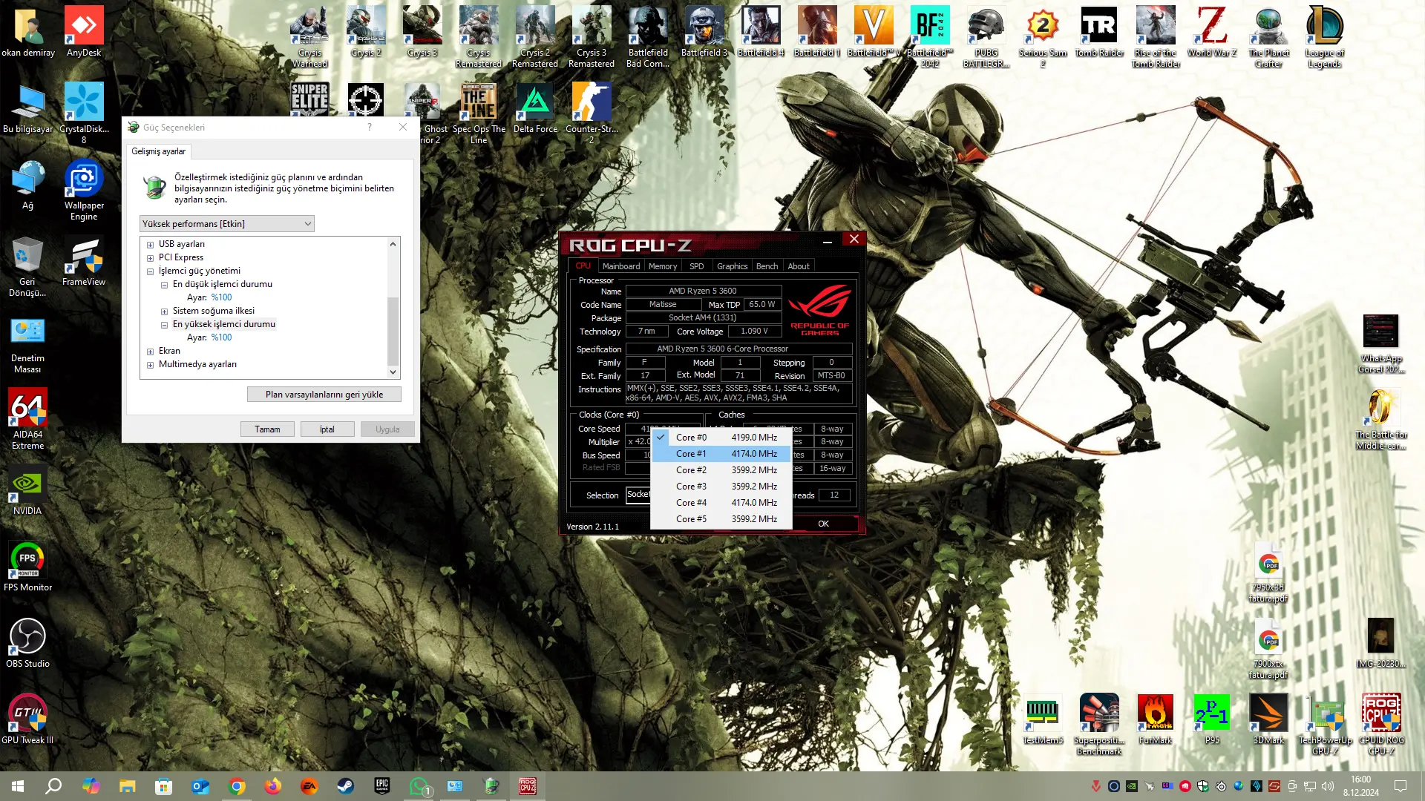Launch FurMark from the desktop
This screenshot has width=1425, height=801.
click(1156, 719)
